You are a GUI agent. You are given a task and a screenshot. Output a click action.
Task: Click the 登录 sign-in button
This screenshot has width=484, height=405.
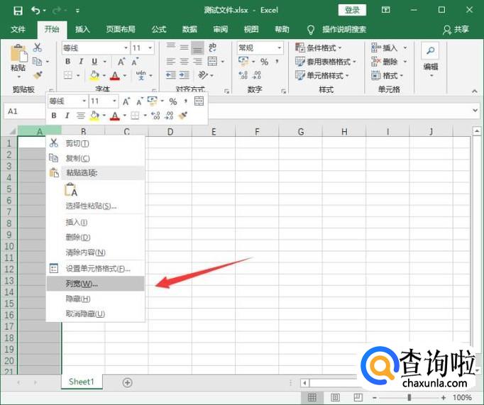point(352,10)
